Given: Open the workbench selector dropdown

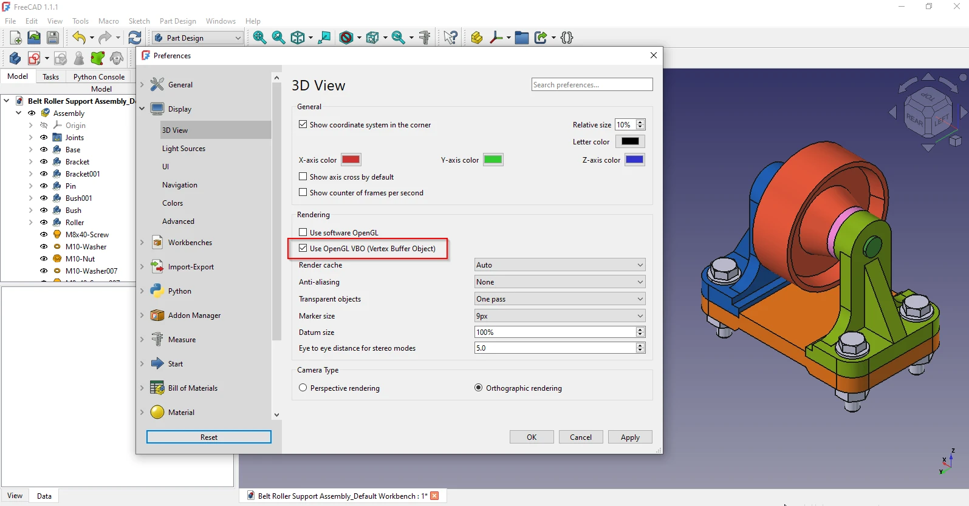Looking at the screenshot, I should pyautogui.click(x=197, y=38).
